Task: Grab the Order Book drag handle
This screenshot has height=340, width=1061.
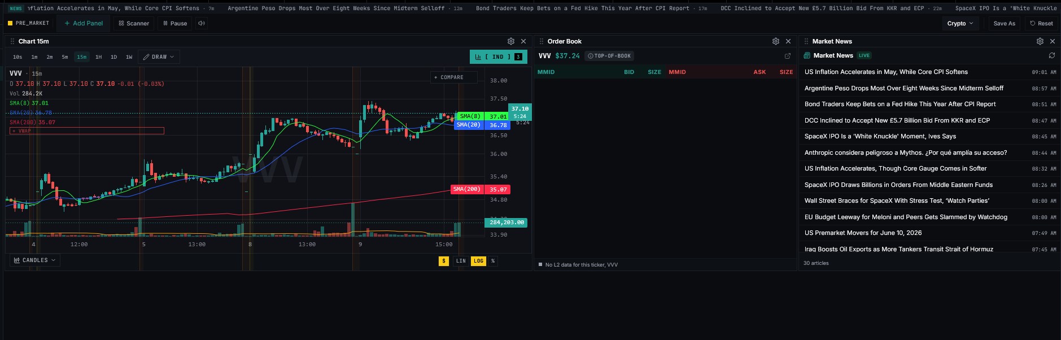Action: (542, 41)
